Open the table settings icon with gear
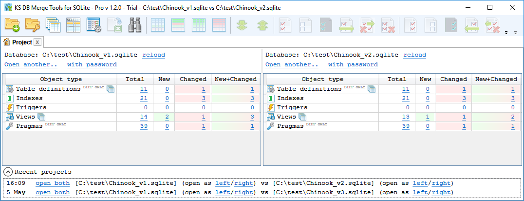 94,25
